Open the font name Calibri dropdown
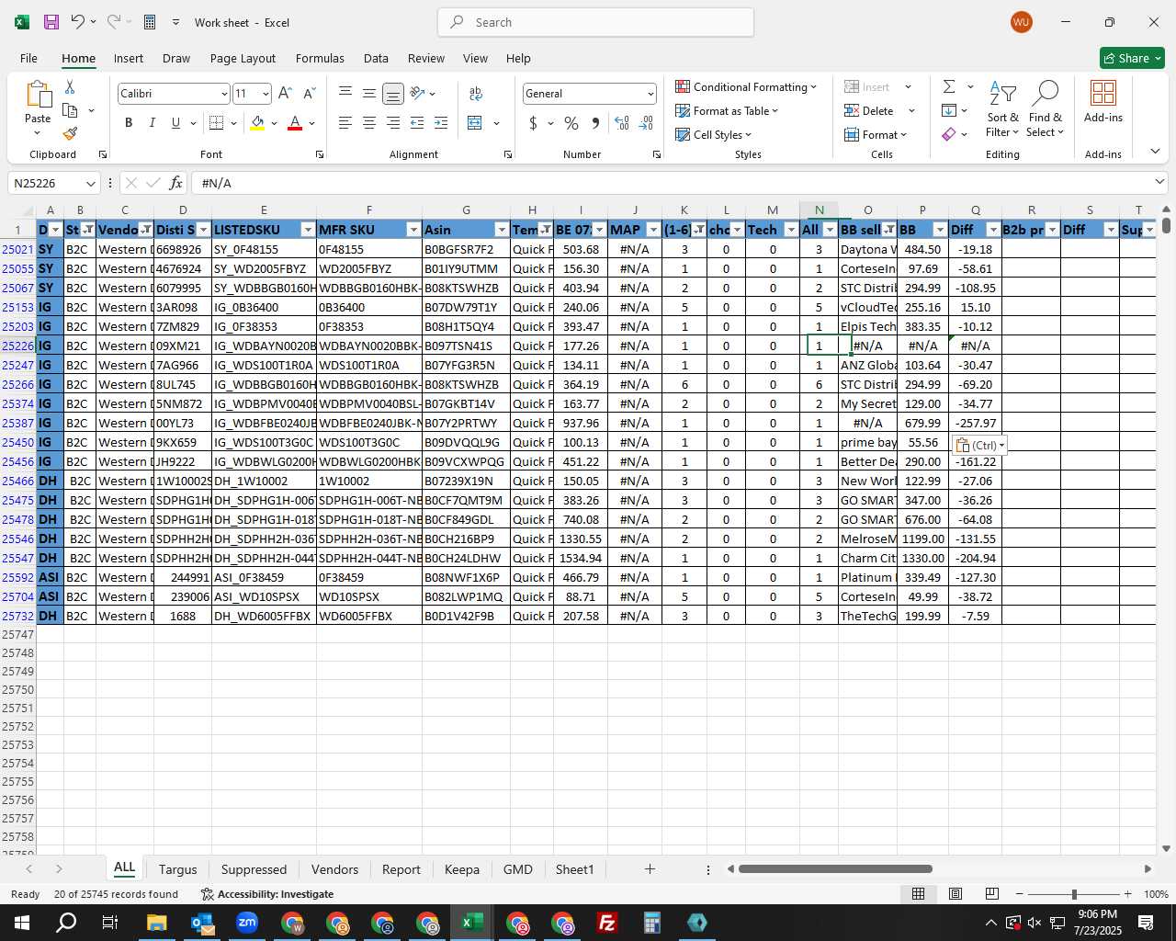 (223, 94)
